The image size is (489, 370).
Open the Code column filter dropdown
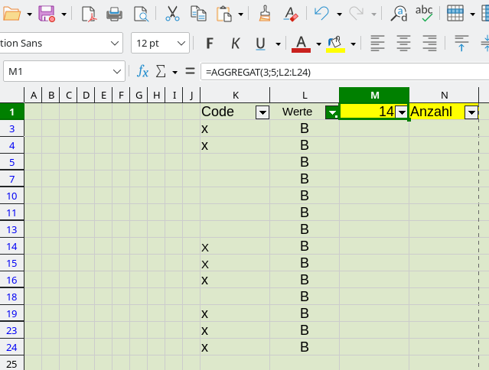[x=262, y=112]
